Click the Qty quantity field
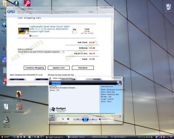The height and width of the screenshot is (139, 174). tap(75, 32)
